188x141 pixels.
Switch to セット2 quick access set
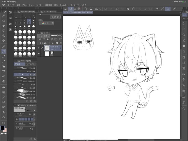pyautogui.click(x=185, y=19)
